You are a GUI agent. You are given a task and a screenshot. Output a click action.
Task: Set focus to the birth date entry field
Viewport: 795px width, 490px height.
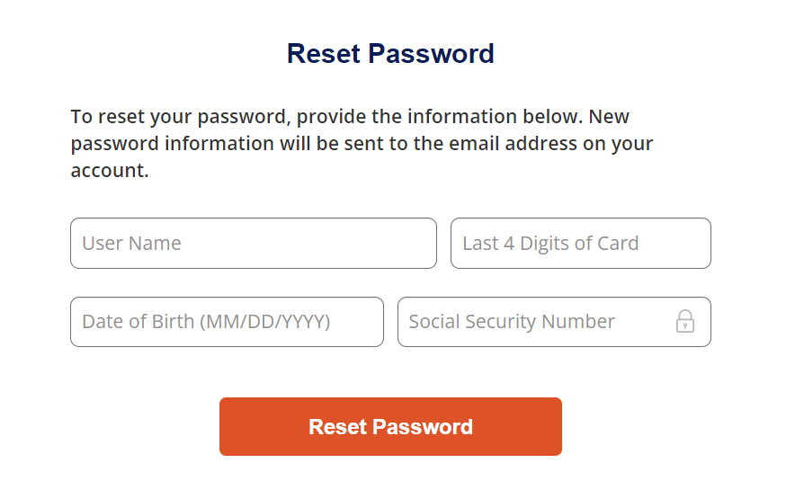pyautogui.click(x=227, y=322)
